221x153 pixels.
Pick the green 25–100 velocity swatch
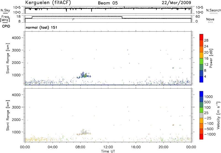click(201, 110)
